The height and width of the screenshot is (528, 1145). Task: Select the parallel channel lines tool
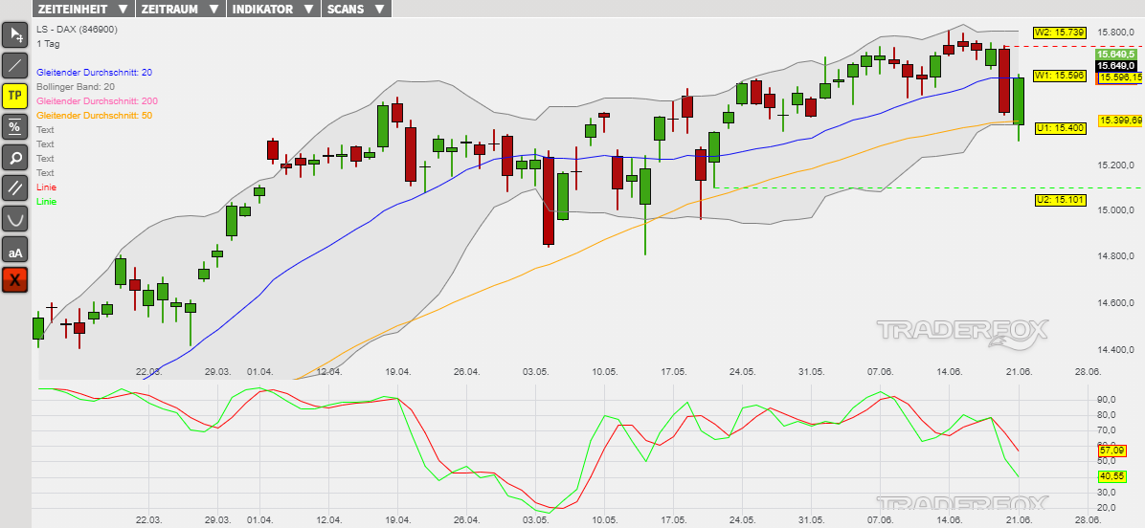tap(15, 187)
